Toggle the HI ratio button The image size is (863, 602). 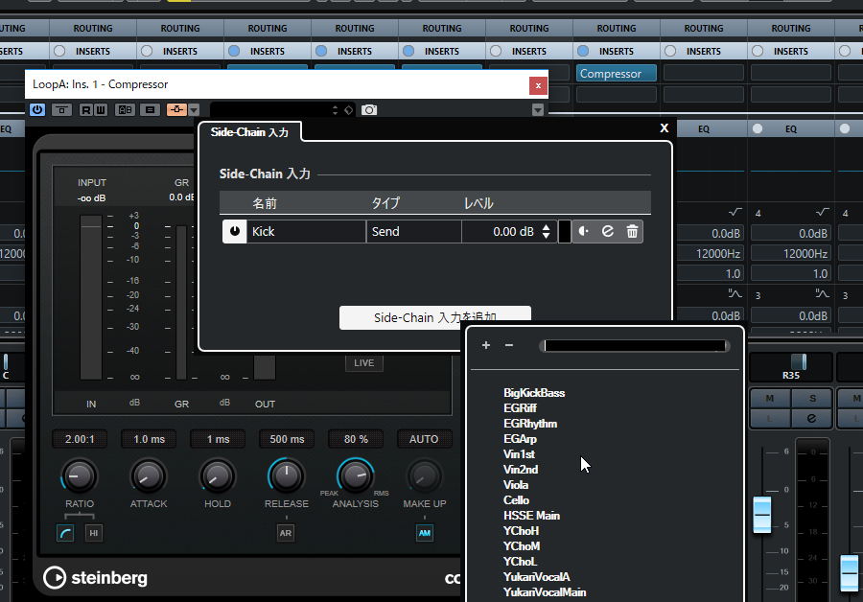94,533
